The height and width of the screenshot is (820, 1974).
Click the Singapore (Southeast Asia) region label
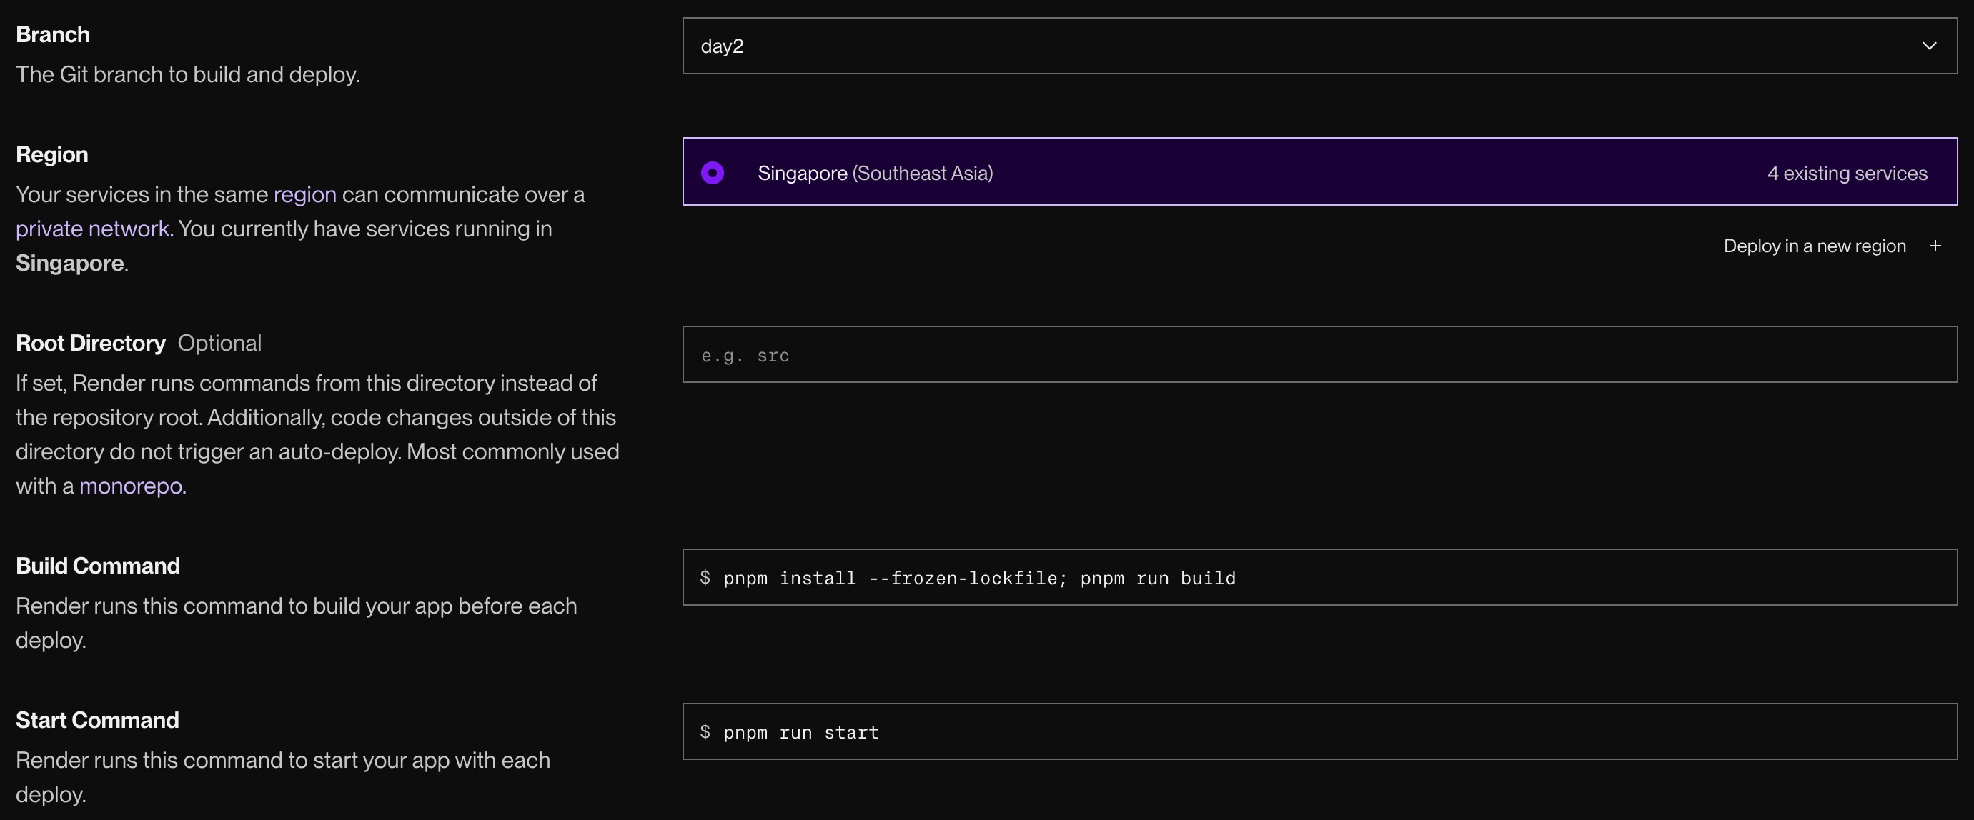875,173
